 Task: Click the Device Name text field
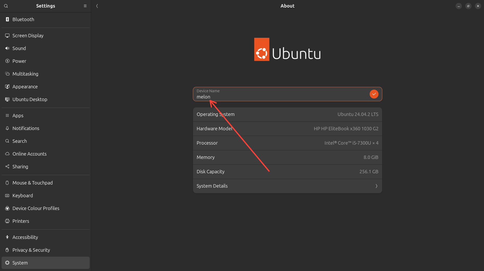tap(281, 97)
